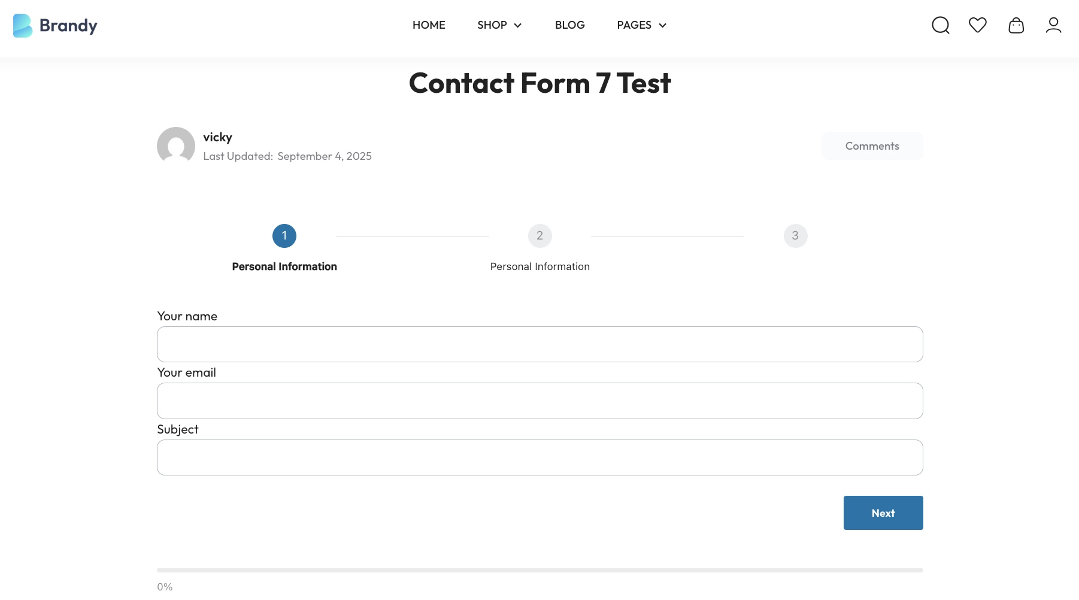Jump to Comments button
Viewport: 1079px width, 600px height.
click(x=872, y=146)
